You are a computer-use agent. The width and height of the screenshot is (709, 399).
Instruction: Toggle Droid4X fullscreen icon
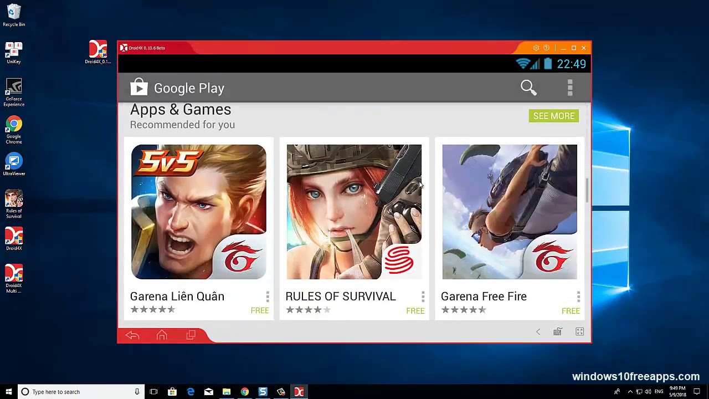coord(579,331)
